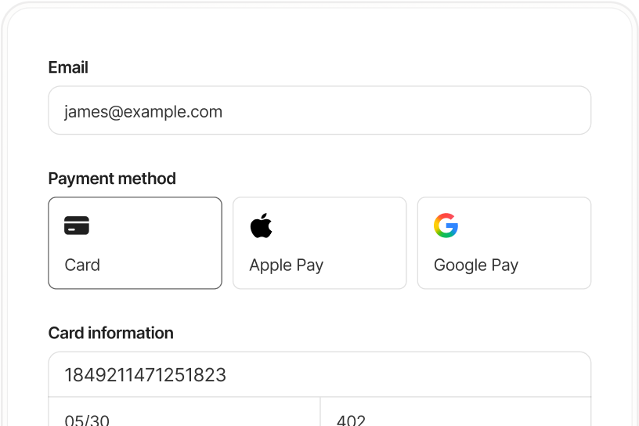639x426 pixels.
Task: Click the Apple logo icon
Action: [x=261, y=226]
